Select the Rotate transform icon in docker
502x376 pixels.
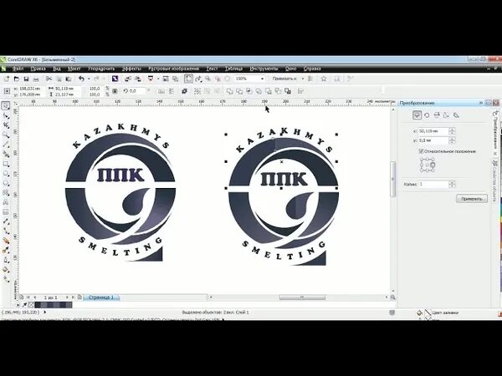pyautogui.click(x=427, y=115)
